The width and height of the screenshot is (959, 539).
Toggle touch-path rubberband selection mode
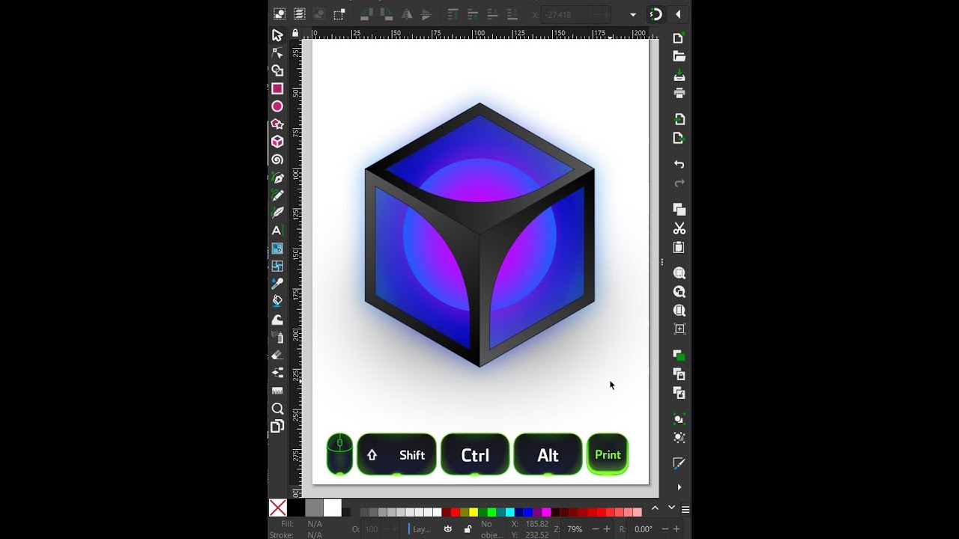click(339, 14)
